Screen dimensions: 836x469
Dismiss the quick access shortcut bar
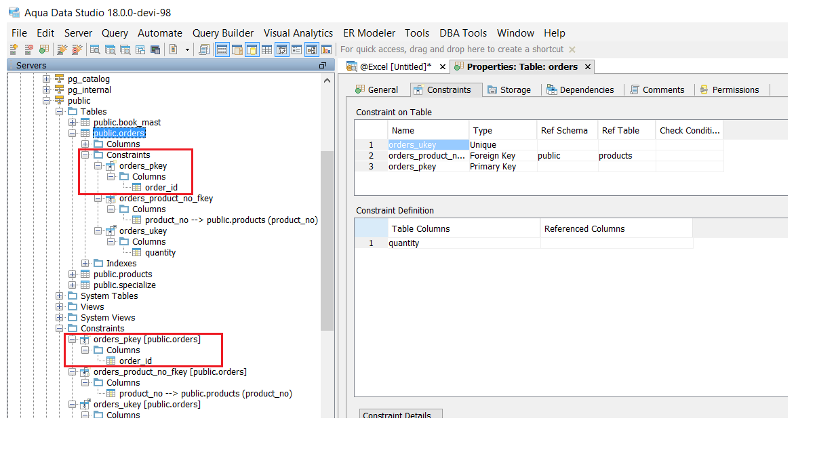point(572,49)
